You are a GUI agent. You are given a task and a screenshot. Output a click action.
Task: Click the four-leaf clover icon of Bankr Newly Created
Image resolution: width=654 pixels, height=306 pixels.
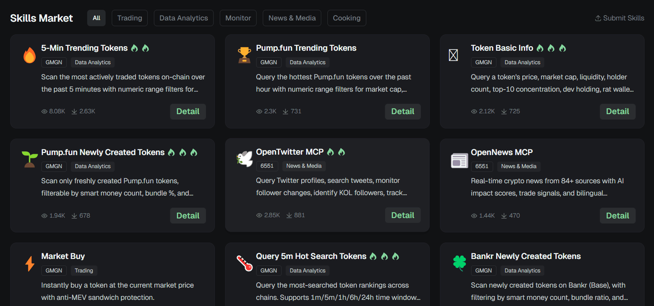(x=460, y=263)
